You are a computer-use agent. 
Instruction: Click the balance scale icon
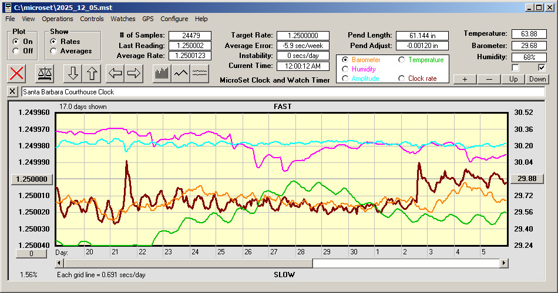click(44, 73)
